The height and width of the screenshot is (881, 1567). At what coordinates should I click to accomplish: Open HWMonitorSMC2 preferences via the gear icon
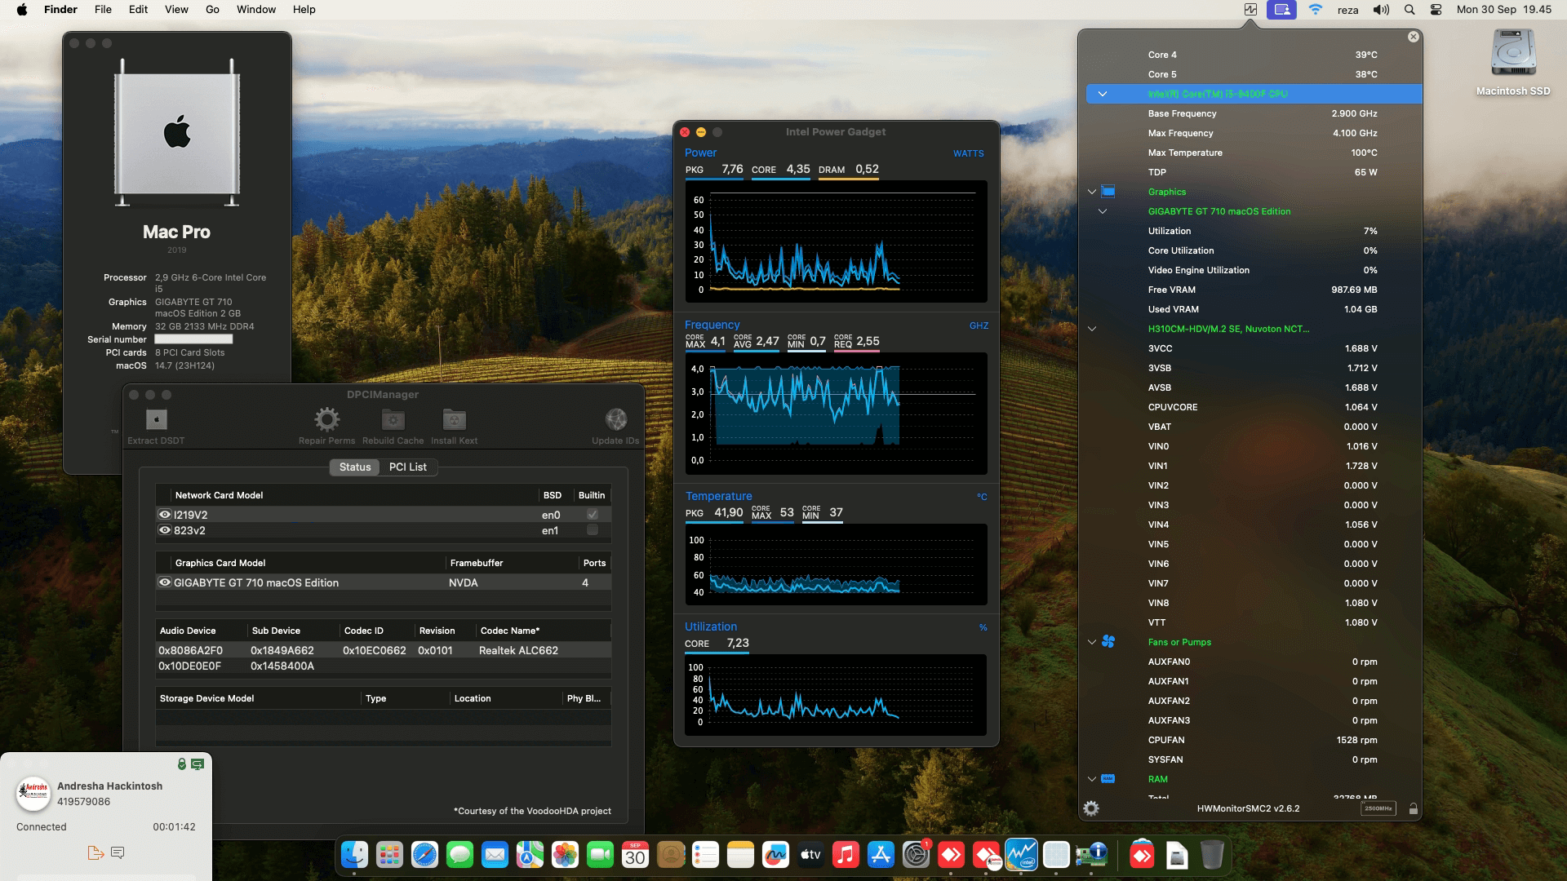tap(1090, 808)
